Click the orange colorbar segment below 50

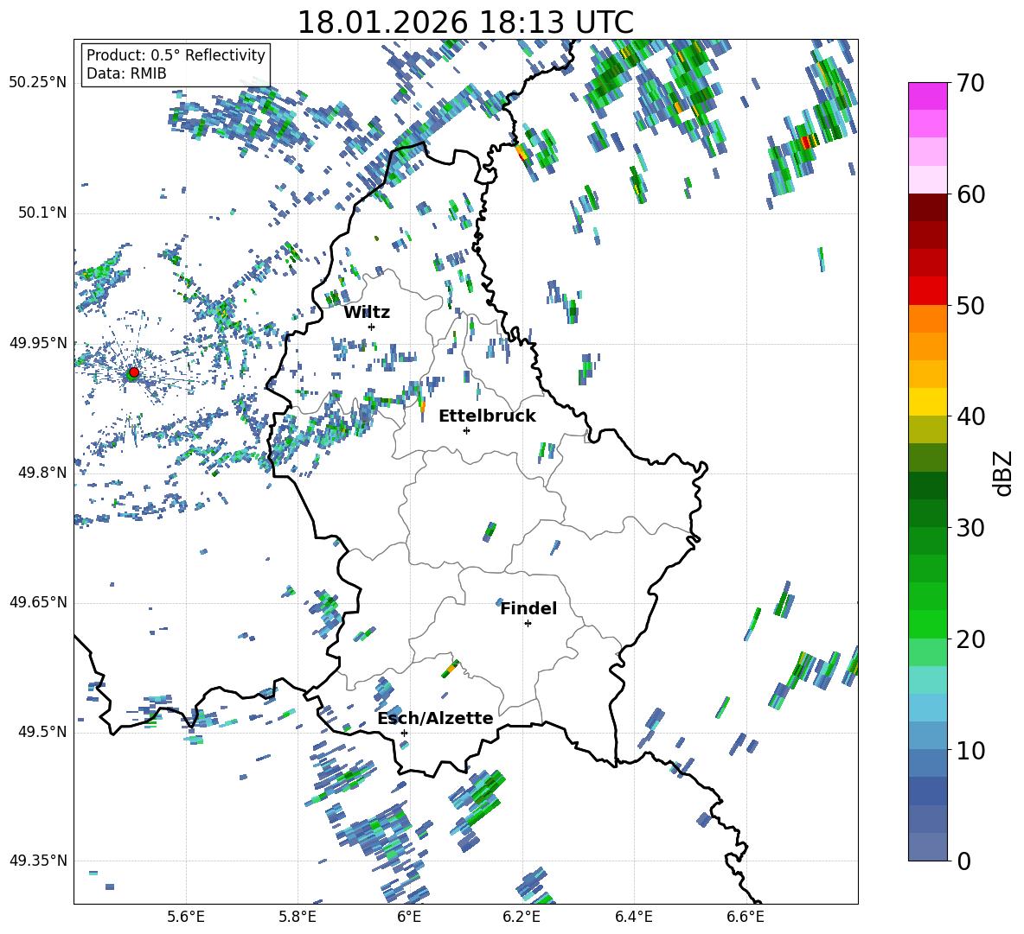pos(927,318)
